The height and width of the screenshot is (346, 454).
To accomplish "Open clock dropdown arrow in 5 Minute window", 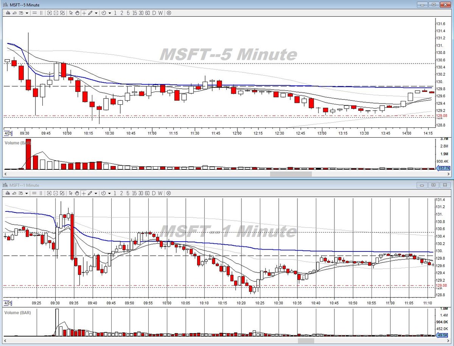I will [x=110, y=13].
